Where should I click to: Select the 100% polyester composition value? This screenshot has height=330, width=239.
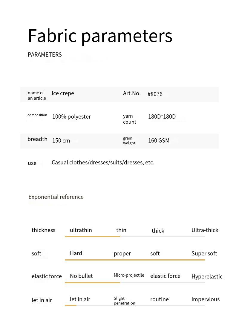pyautogui.click(x=71, y=117)
